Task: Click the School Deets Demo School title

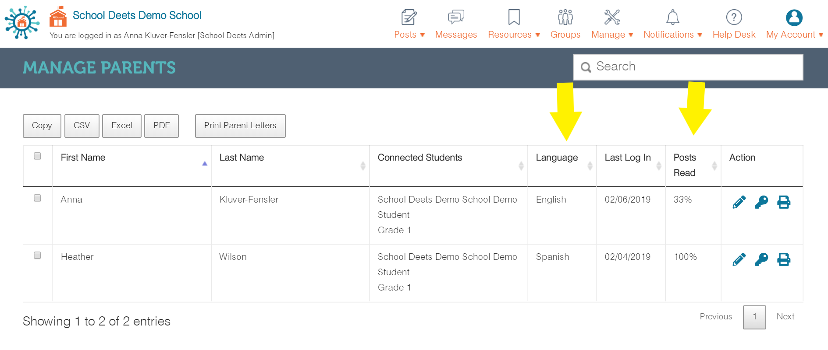Action: (137, 15)
